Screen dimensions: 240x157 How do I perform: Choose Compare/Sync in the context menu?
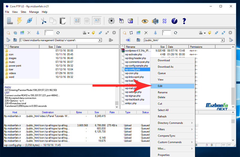(173, 136)
